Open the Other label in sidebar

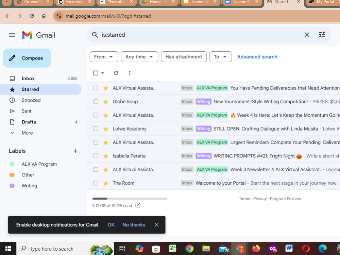click(28, 175)
